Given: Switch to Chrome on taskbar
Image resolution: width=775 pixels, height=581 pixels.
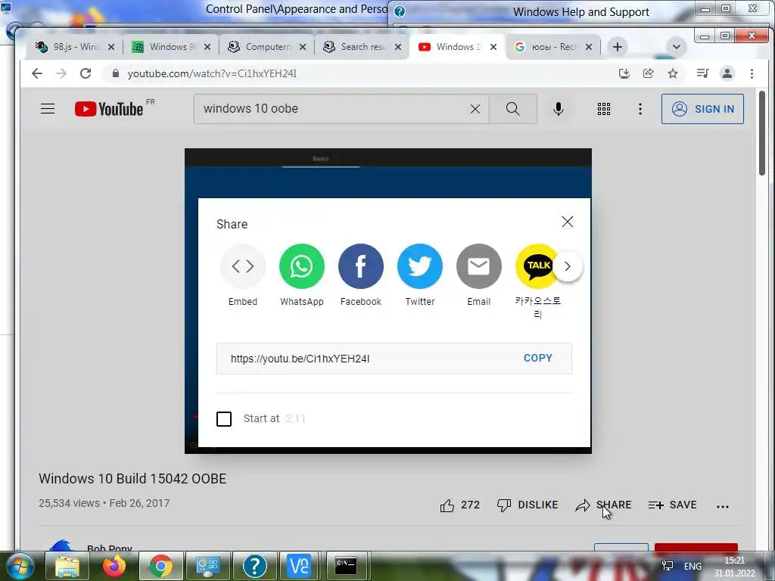Looking at the screenshot, I should tap(160, 566).
